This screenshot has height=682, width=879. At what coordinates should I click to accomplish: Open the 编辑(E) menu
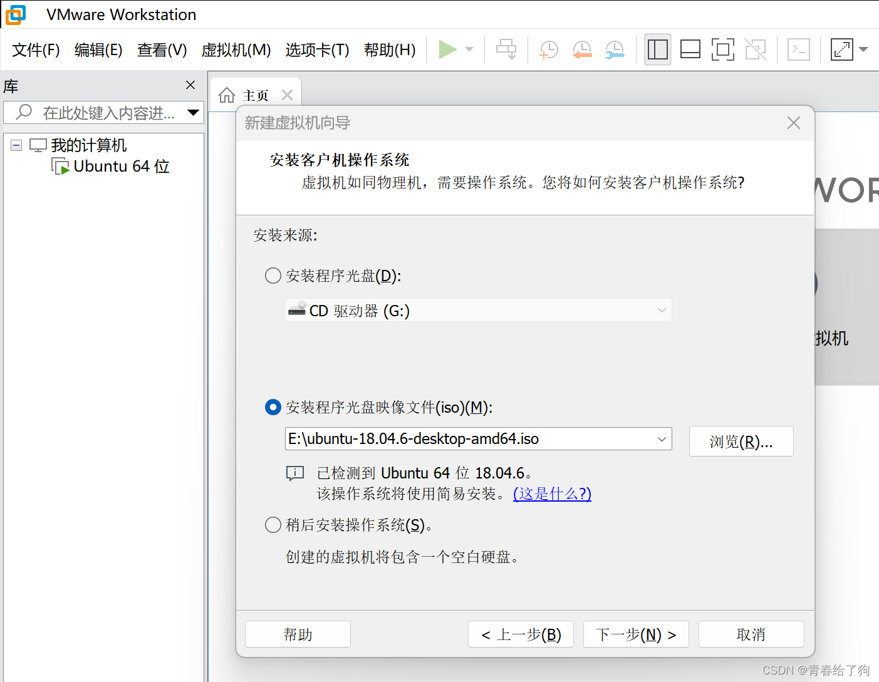(98, 50)
